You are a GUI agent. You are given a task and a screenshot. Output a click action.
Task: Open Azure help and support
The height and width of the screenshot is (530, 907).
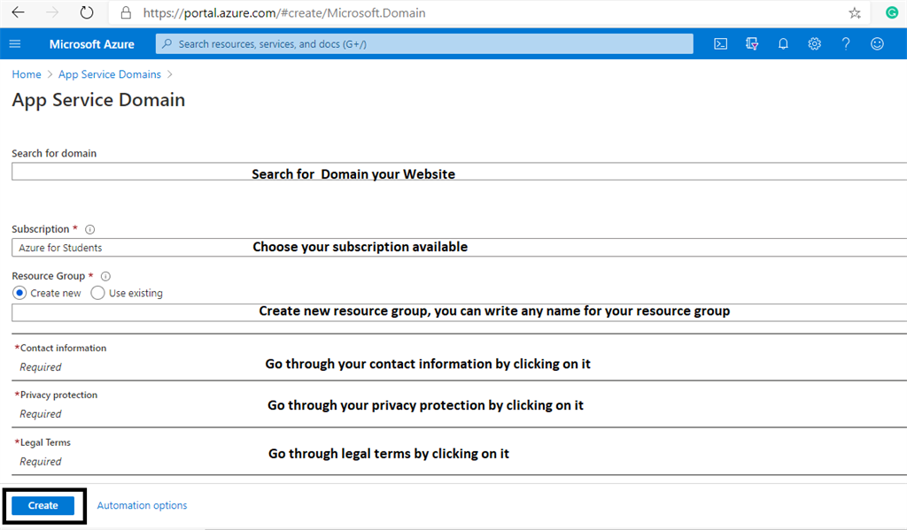pyautogui.click(x=845, y=43)
